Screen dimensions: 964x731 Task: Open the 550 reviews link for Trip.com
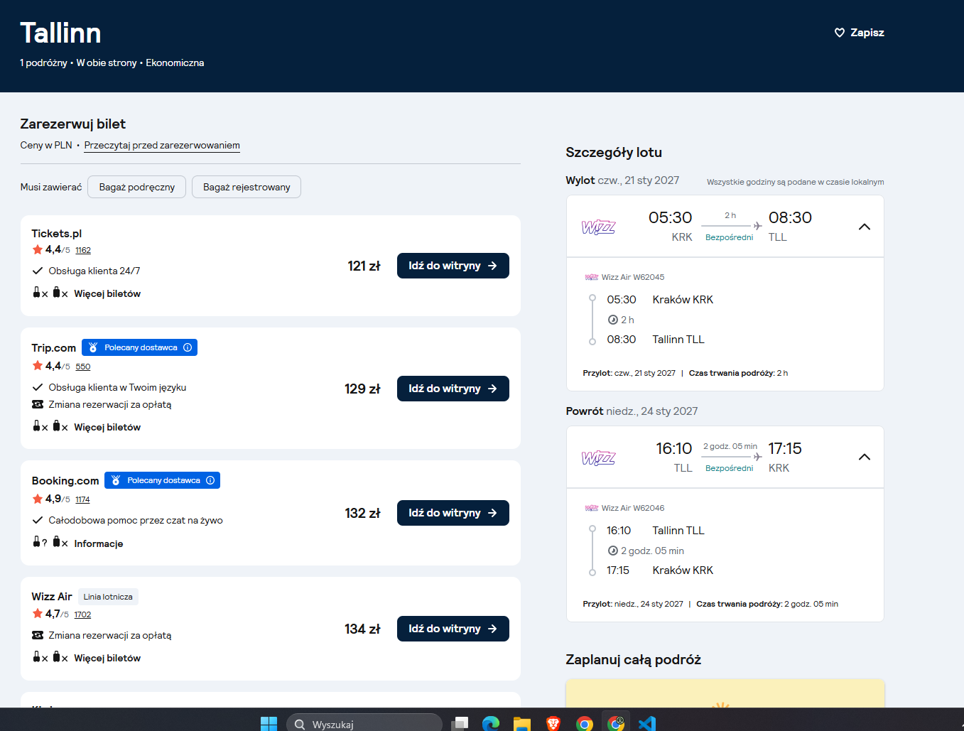pyautogui.click(x=83, y=367)
